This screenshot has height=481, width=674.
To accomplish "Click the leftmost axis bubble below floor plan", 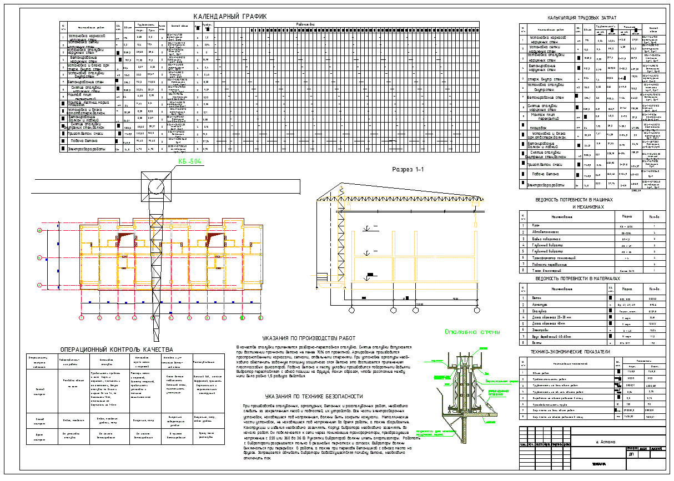I will (82, 317).
